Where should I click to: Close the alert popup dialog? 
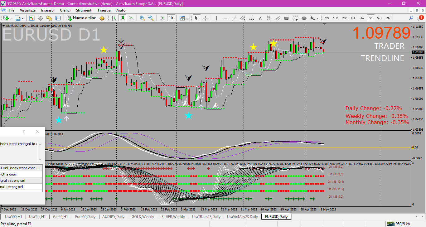tap(38, 132)
